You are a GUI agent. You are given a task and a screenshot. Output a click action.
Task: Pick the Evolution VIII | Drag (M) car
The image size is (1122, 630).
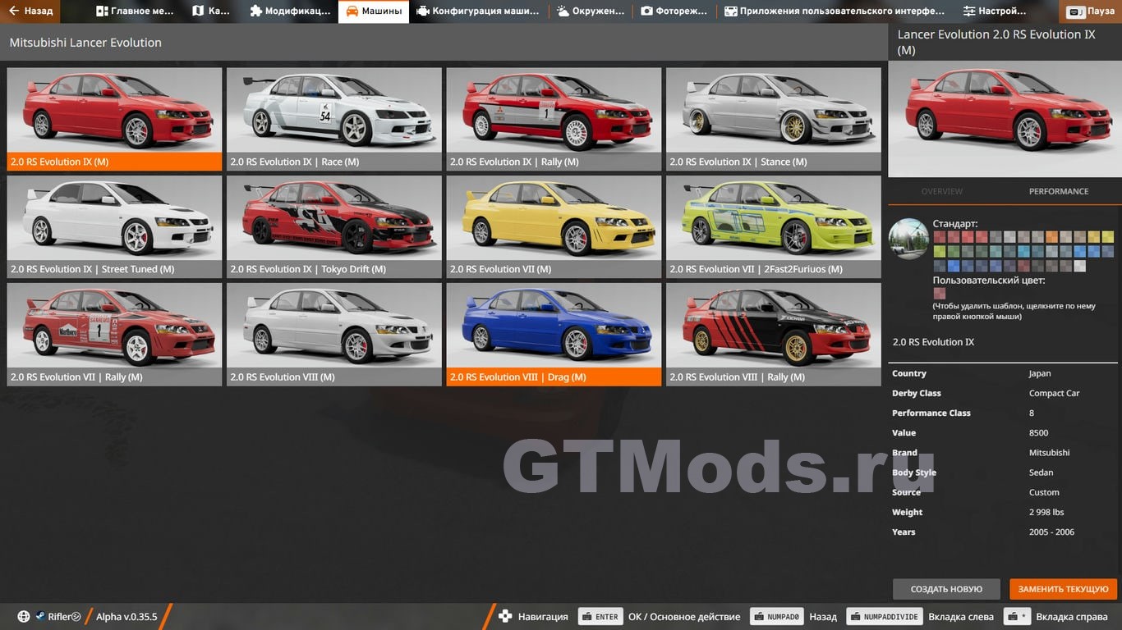click(554, 335)
